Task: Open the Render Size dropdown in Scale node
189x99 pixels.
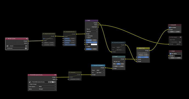Action: [119, 62]
